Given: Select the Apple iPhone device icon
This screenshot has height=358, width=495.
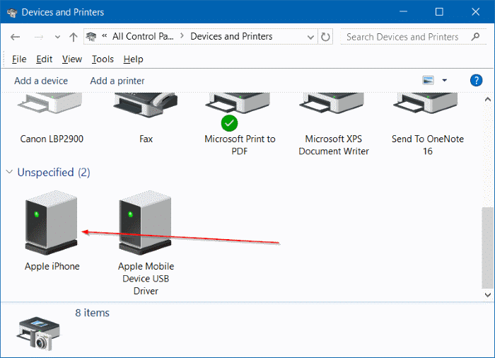Looking at the screenshot, I should click(x=51, y=223).
